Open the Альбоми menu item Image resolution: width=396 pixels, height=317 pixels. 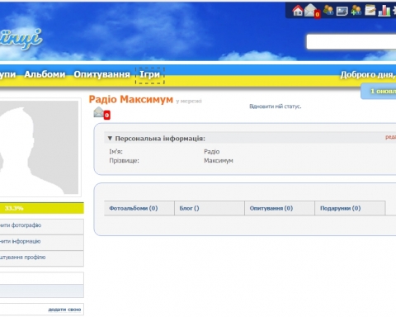[45, 74]
